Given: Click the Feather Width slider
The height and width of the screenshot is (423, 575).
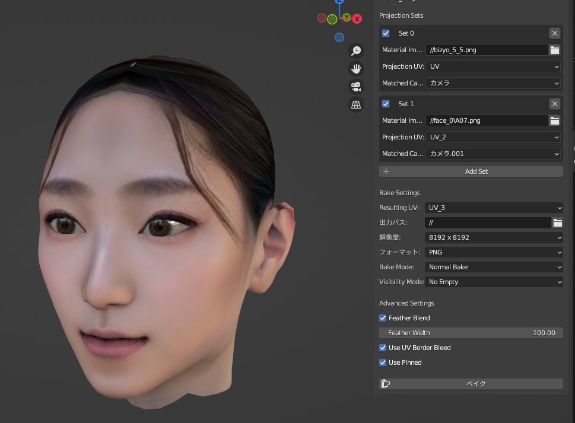Looking at the screenshot, I should pos(471,333).
